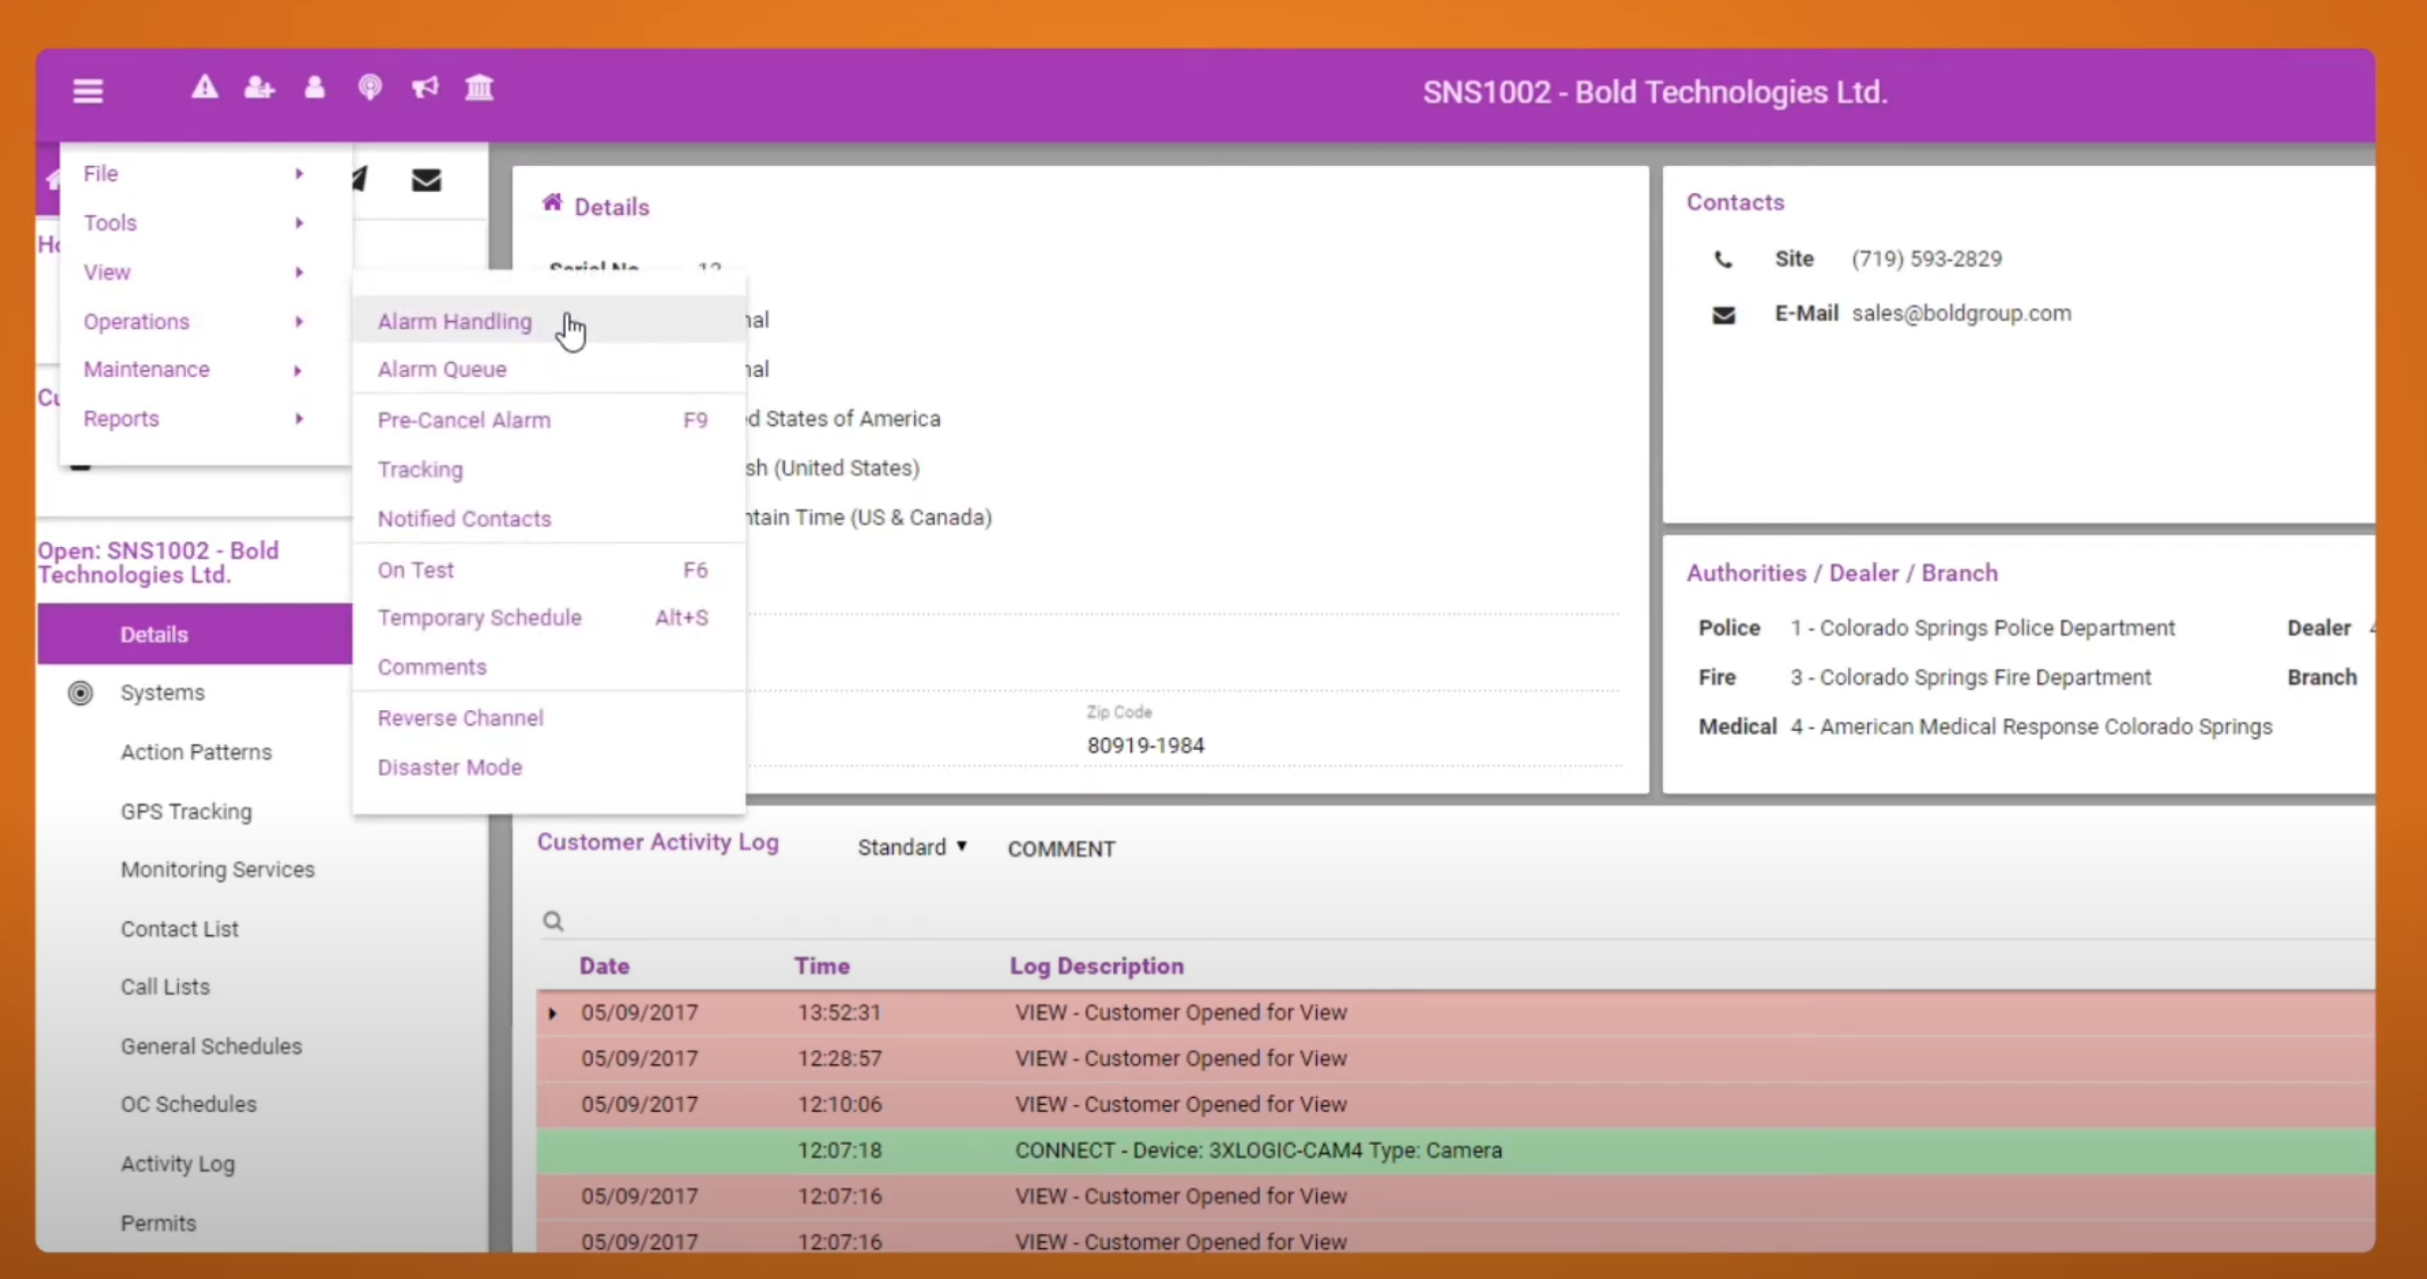Screen dimensions: 2427x1279
Task: Expand the first activity log row arrow
Action: click(x=553, y=1013)
